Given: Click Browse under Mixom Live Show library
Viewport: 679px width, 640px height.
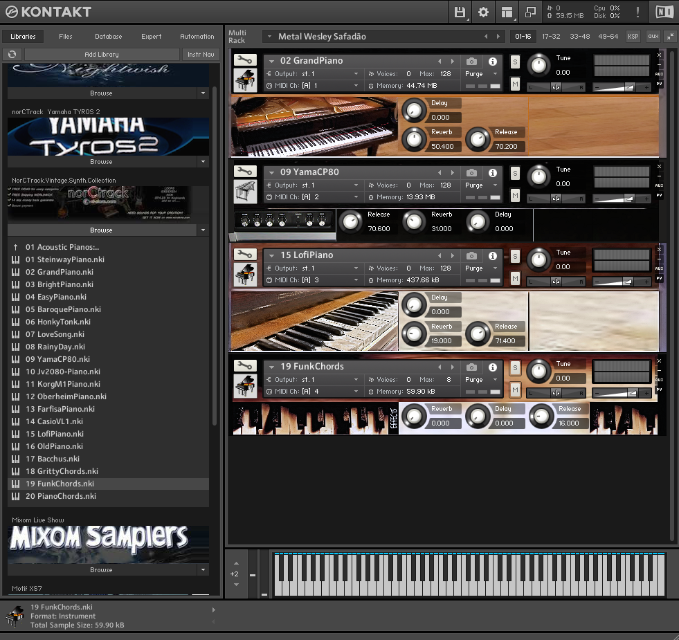Looking at the screenshot, I should coord(101,570).
